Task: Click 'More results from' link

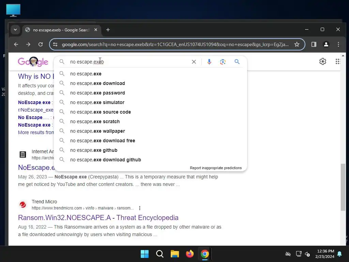Action: point(36,132)
